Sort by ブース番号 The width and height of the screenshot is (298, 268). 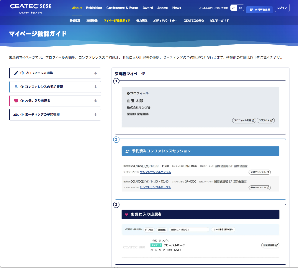point(149,230)
